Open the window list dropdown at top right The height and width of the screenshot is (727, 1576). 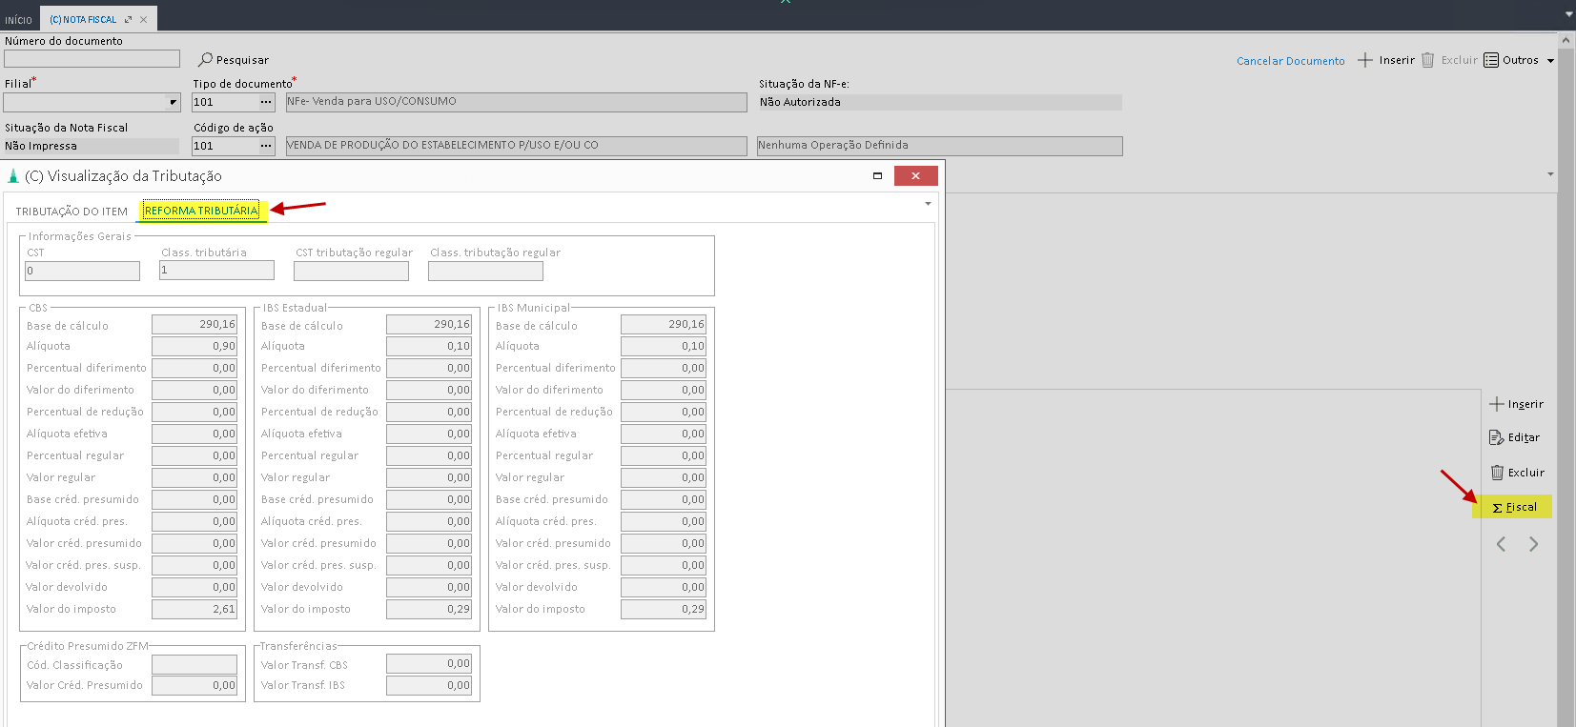point(1568,14)
